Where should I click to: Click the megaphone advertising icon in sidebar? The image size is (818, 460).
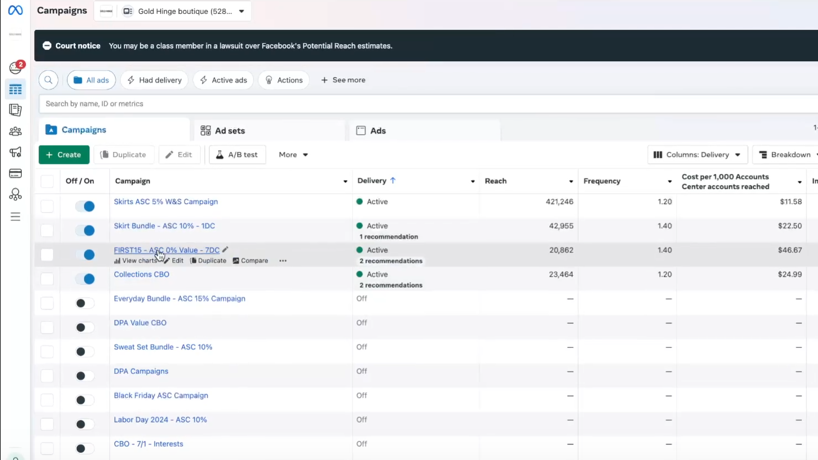point(15,152)
